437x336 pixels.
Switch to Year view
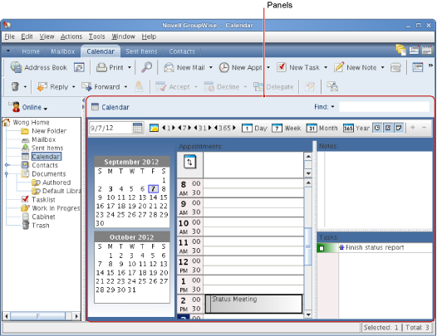click(356, 128)
